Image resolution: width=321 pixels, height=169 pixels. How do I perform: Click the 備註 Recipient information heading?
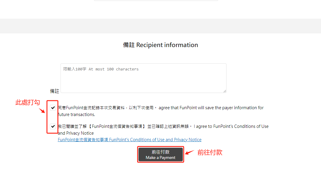click(x=160, y=45)
